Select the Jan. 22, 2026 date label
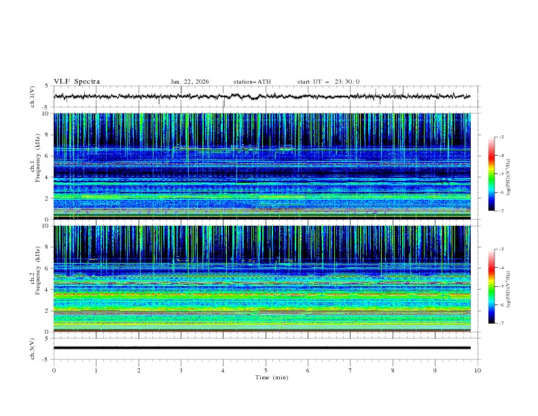This screenshot has width=538, height=416. point(190,82)
